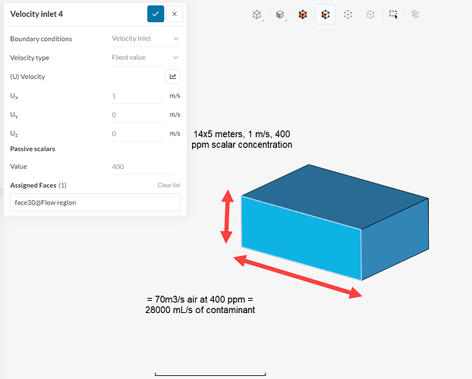Open the Velocity type dropdown
The height and width of the screenshot is (379, 472).
click(x=145, y=58)
